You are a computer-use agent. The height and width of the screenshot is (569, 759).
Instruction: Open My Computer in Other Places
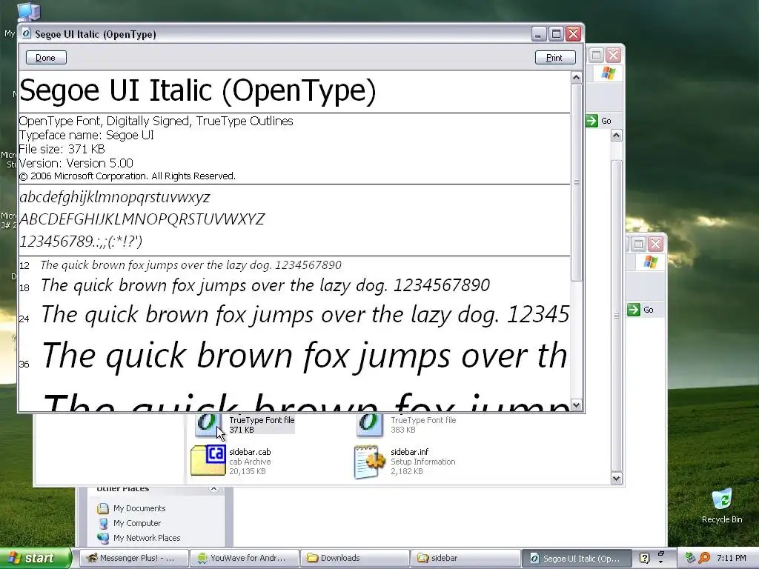click(137, 524)
